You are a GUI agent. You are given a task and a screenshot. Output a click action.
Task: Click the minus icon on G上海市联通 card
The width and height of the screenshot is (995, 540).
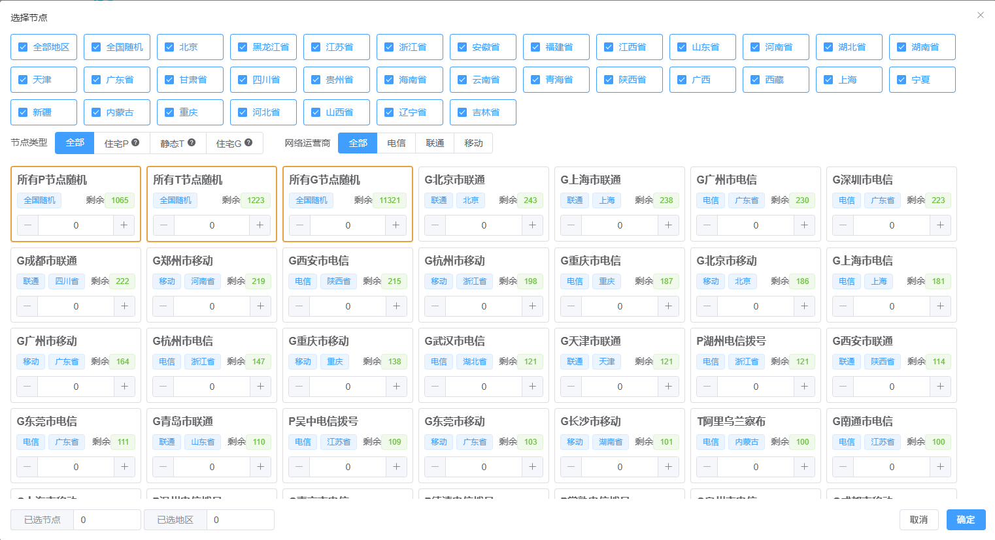click(x=571, y=225)
